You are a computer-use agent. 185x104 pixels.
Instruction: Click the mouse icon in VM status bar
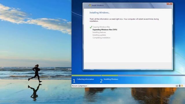[x=180, y=86]
